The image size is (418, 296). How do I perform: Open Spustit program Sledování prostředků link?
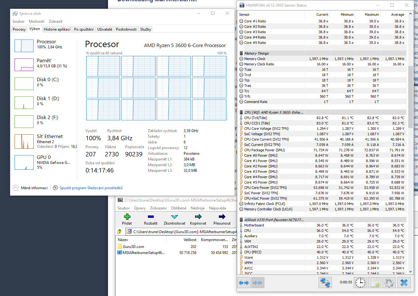coord(91,188)
